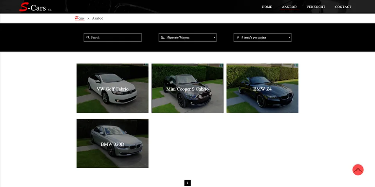
Task: Open the Verkocht menu item
Action: (x=316, y=7)
